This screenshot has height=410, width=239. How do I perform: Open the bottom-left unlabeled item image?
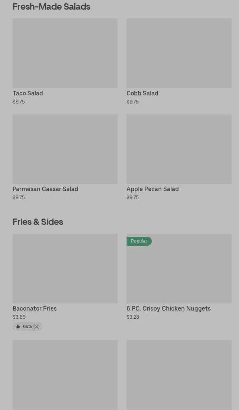click(x=65, y=375)
